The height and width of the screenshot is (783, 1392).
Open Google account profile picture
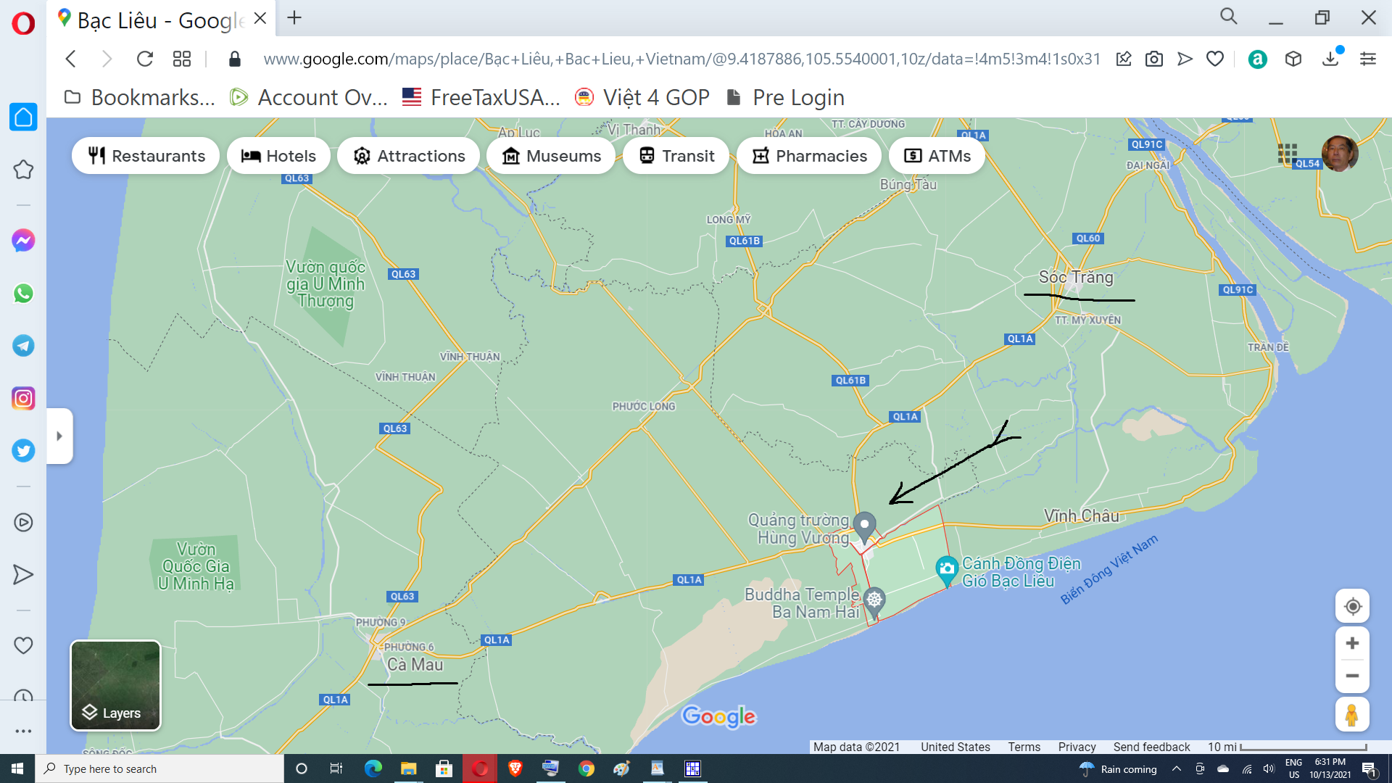(x=1339, y=153)
